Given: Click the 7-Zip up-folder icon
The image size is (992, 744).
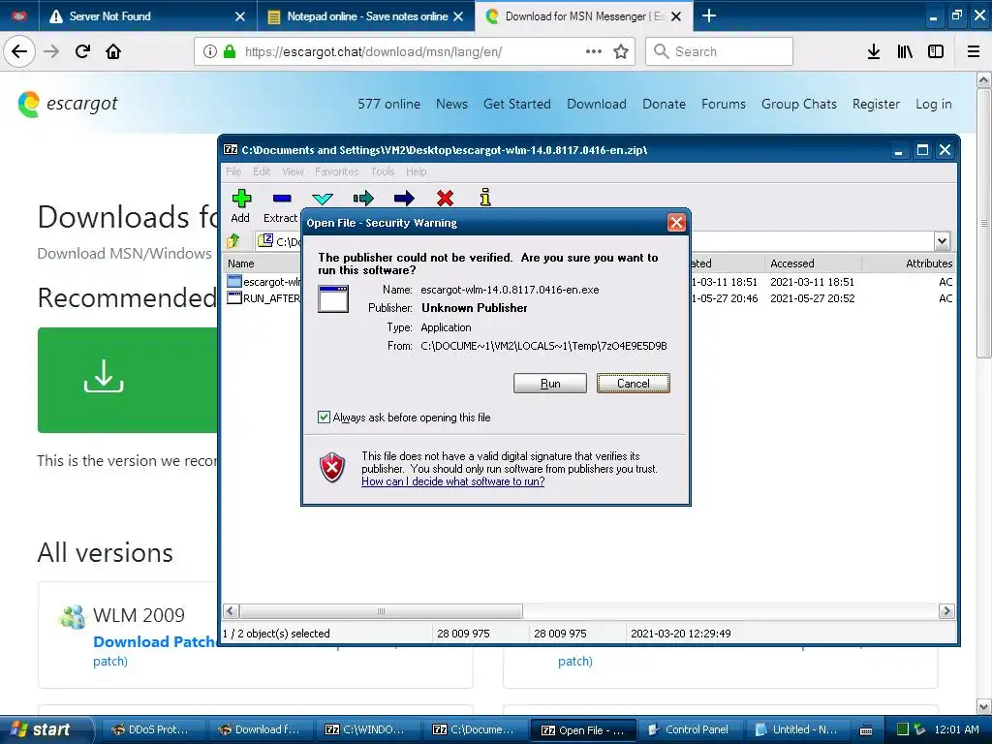Looking at the screenshot, I should click(233, 241).
